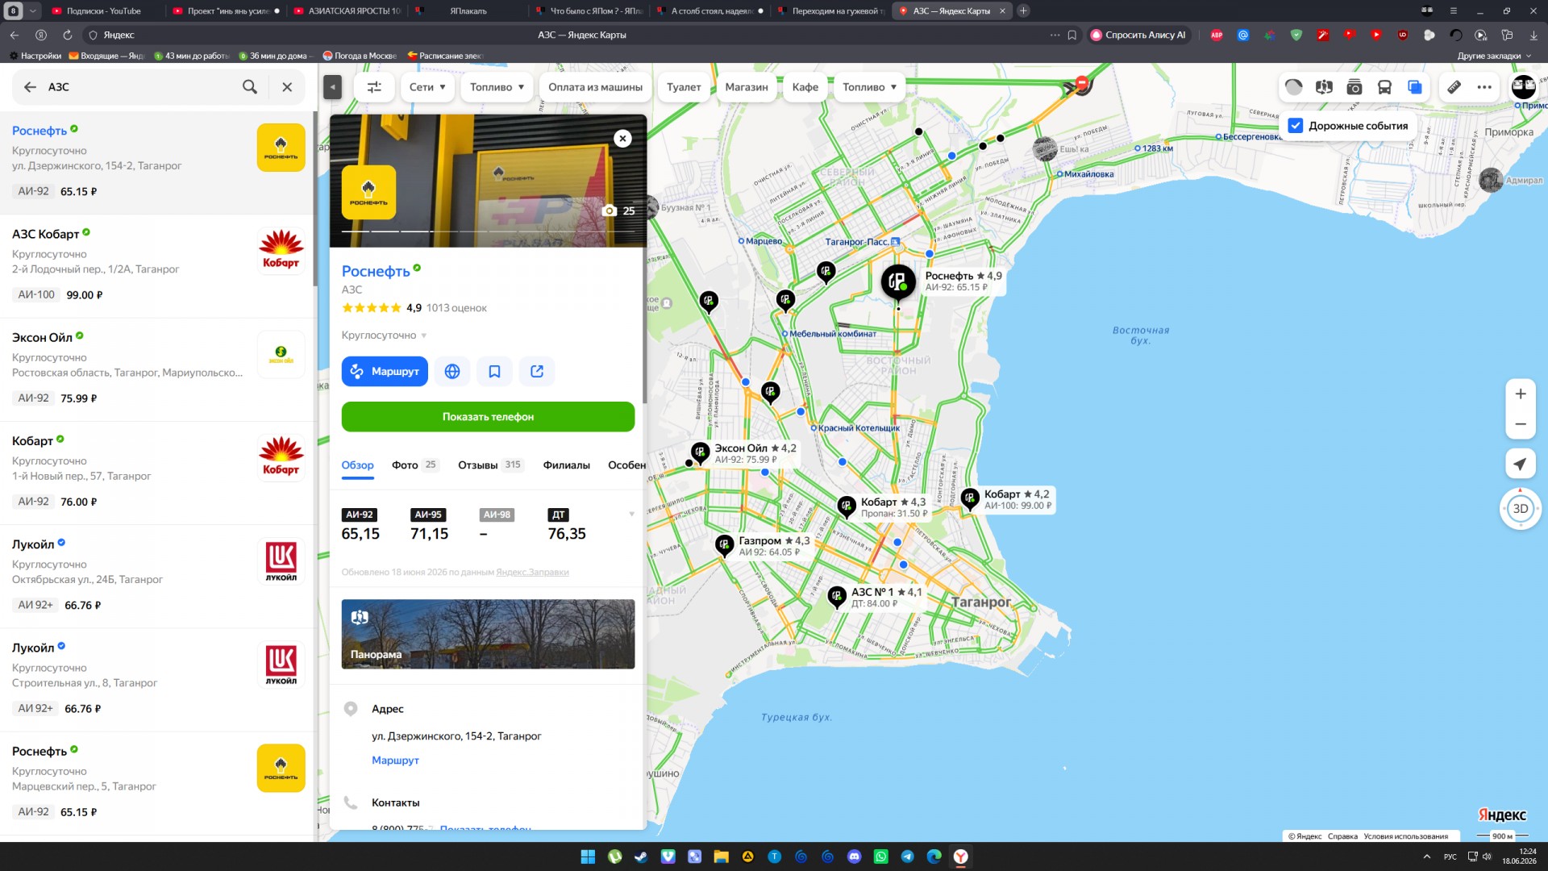Bookmark the page from the address bar
This screenshot has width=1548, height=871.
click(x=1072, y=35)
